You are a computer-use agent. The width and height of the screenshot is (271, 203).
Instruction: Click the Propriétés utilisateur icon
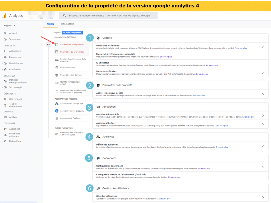click(5, 135)
